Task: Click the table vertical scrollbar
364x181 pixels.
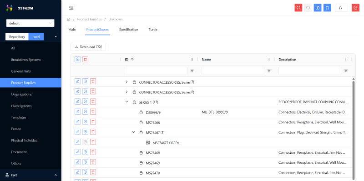Action: pyautogui.click(x=354, y=130)
